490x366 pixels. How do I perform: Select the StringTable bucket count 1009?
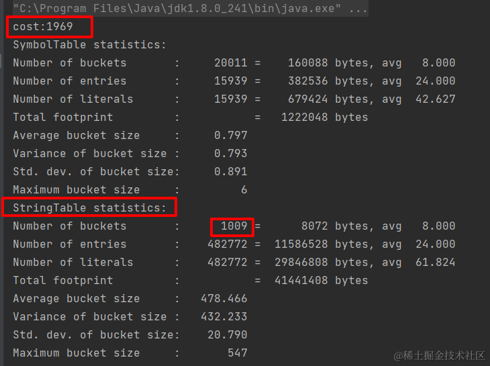234,226
